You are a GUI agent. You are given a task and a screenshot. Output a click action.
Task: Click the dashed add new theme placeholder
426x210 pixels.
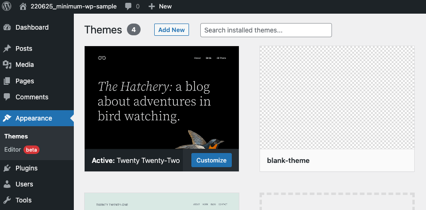337,202
